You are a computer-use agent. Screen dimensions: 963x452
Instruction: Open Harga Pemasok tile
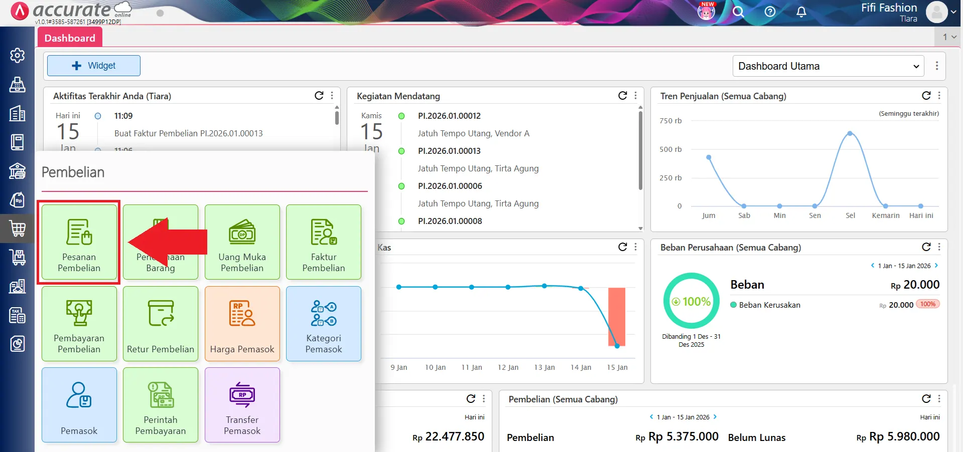pyautogui.click(x=242, y=324)
